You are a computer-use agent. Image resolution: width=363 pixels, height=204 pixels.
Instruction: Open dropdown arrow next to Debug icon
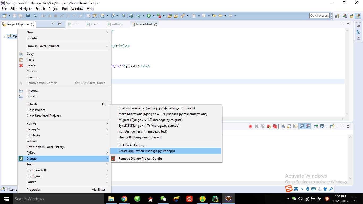[x=143, y=16]
